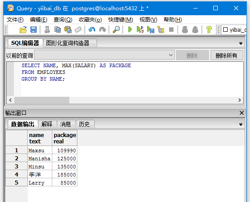
Task: Close the 输出窗口 output pane
Action: (x=242, y=113)
